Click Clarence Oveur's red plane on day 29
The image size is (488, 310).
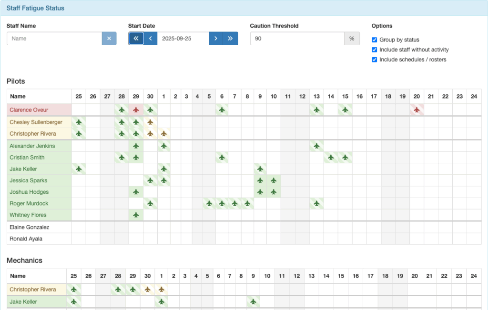coord(136,110)
